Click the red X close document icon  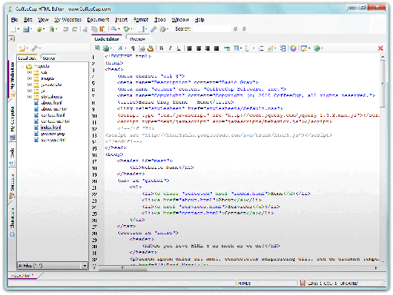(x=381, y=48)
